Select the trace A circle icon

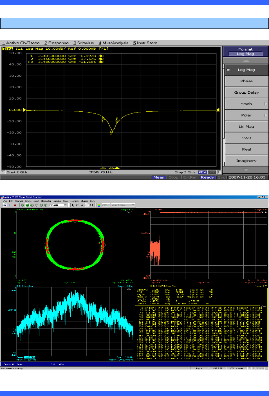[x=23, y=205]
